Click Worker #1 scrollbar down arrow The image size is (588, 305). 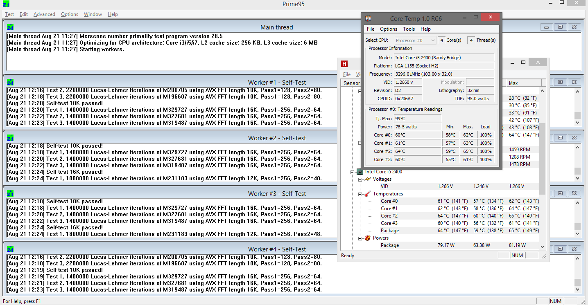(577, 122)
